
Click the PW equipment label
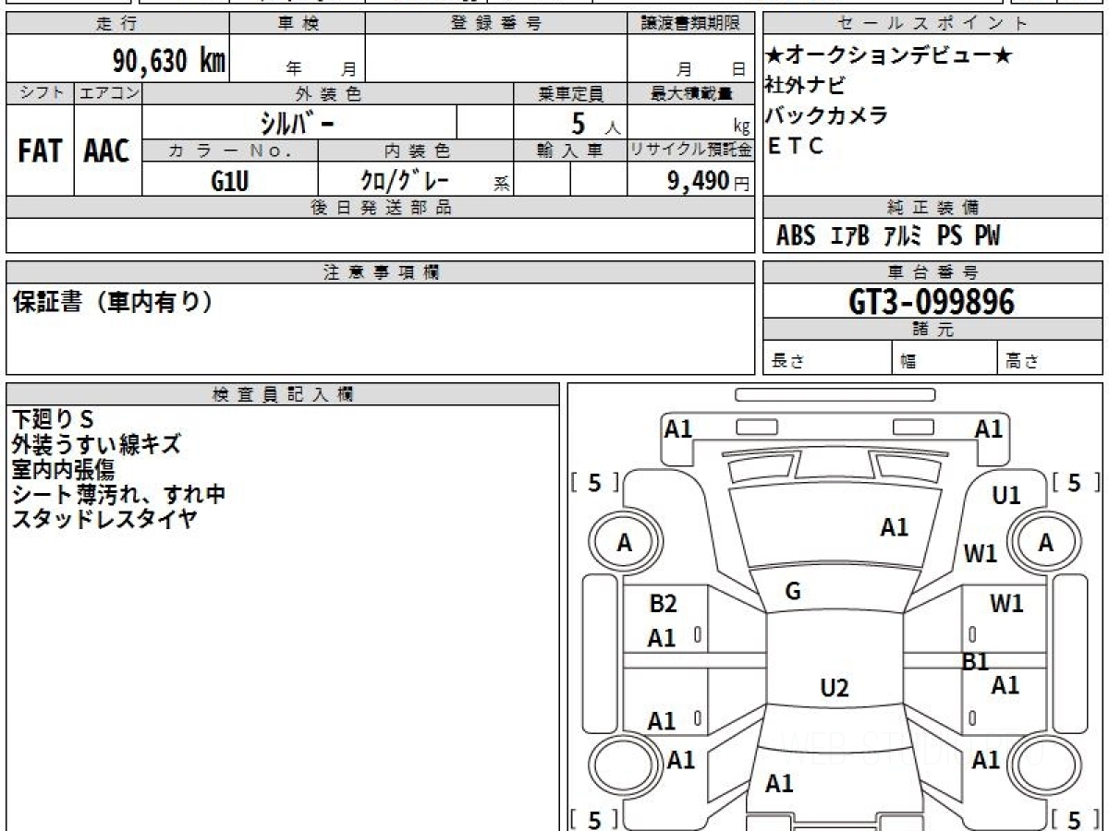(987, 236)
